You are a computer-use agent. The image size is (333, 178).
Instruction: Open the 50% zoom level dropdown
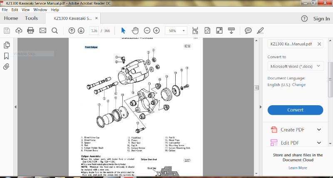pyautogui.click(x=176, y=30)
